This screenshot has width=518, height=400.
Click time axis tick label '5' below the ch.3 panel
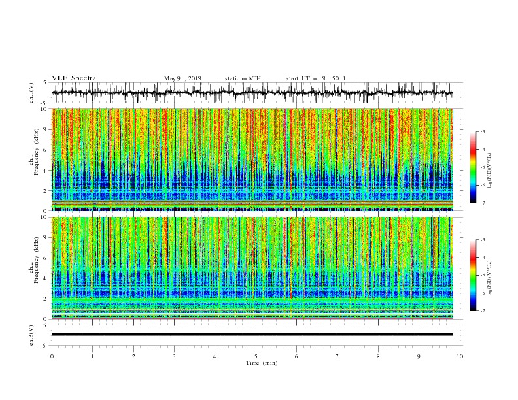tap(256, 356)
